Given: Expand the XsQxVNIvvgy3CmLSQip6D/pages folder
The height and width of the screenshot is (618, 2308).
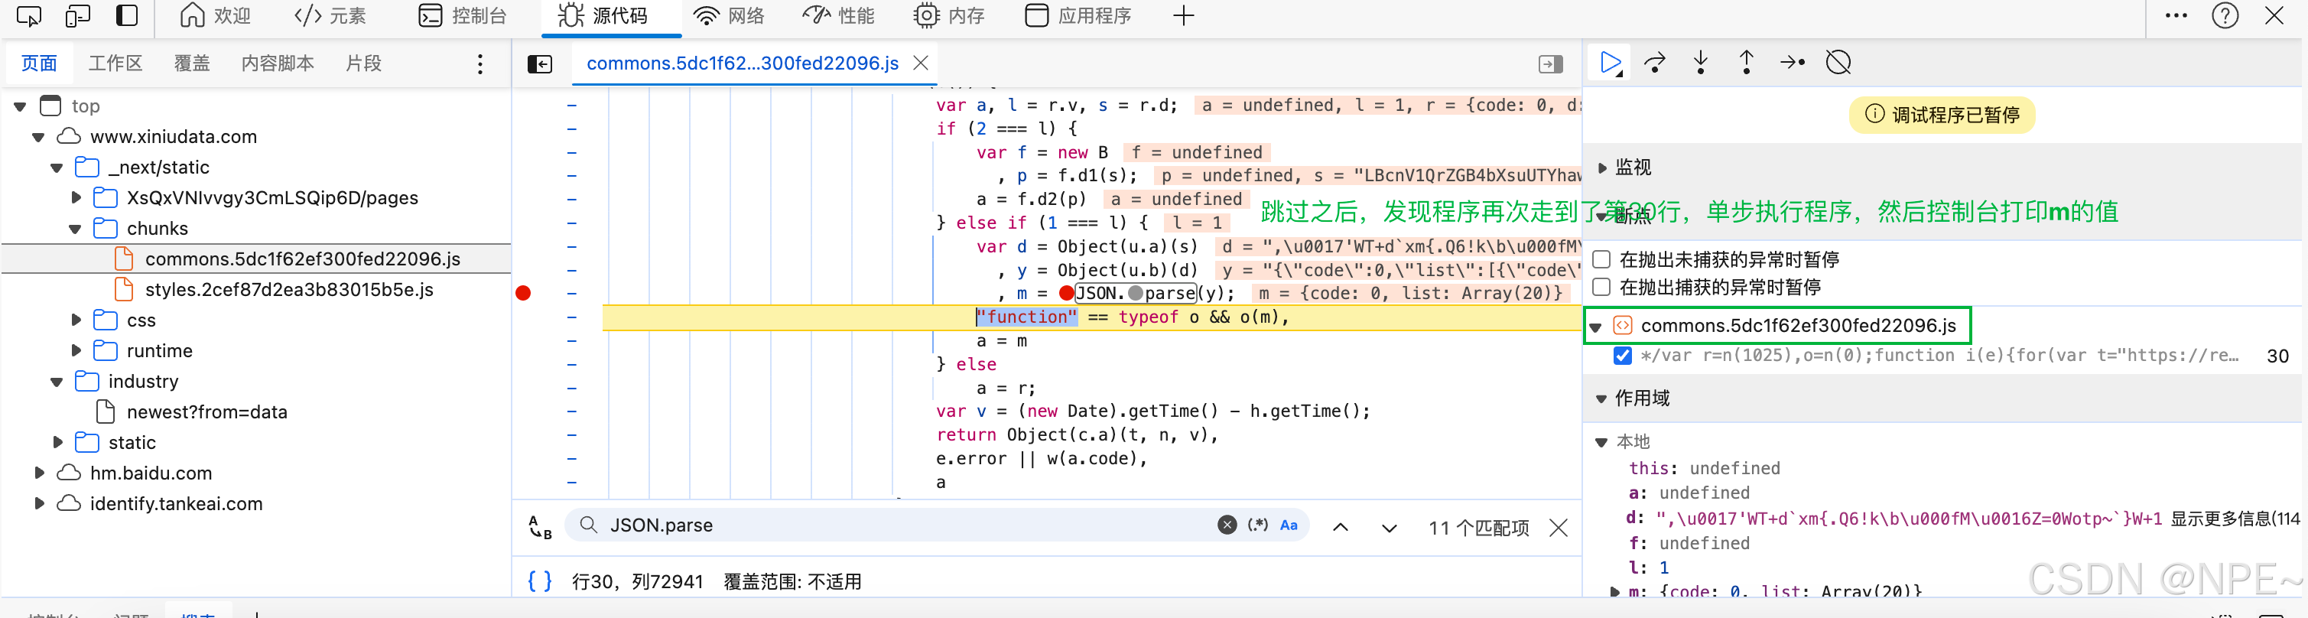Looking at the screenshot, I should pyautogui.click(x=75, y=198).
